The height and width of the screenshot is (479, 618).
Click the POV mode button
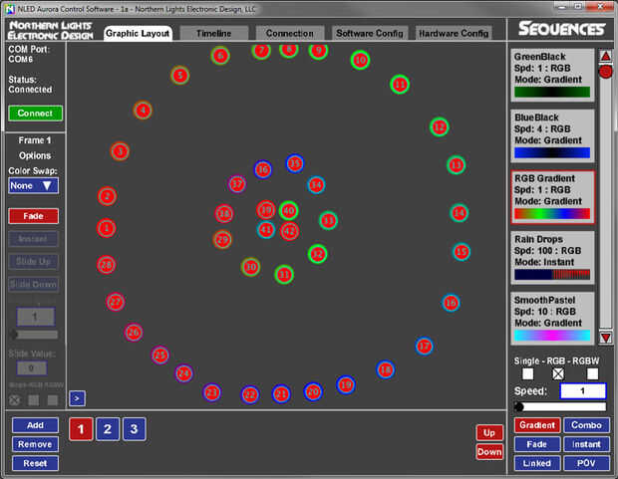click(x=586, y=463)
